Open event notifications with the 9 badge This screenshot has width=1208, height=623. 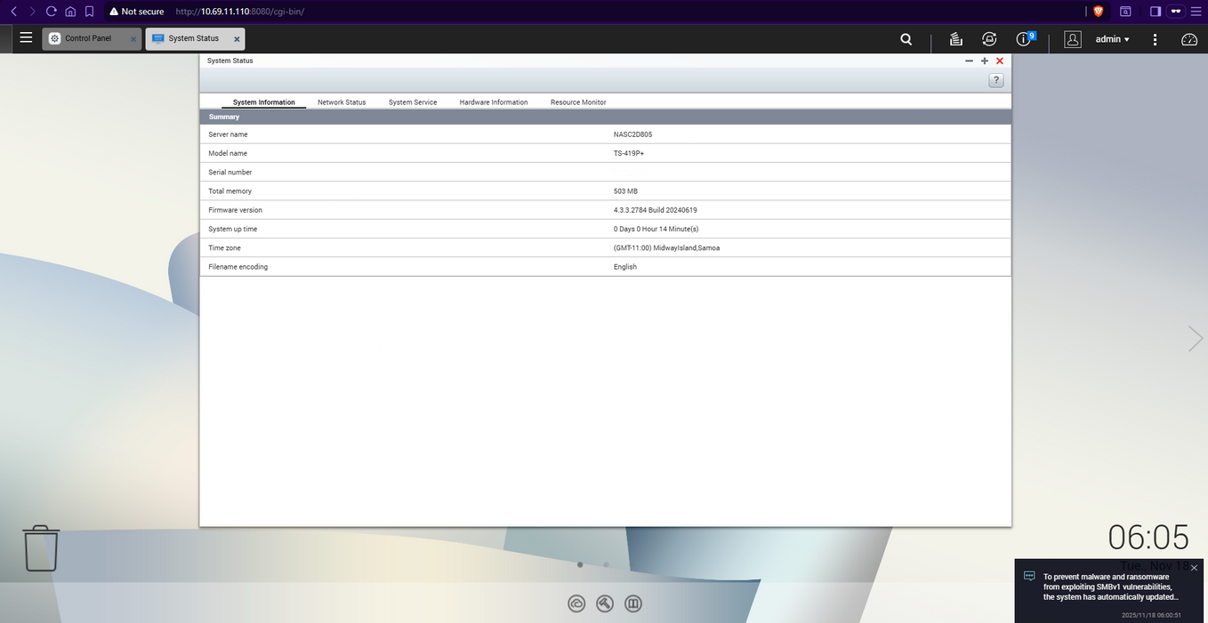tap(1024, 39)
